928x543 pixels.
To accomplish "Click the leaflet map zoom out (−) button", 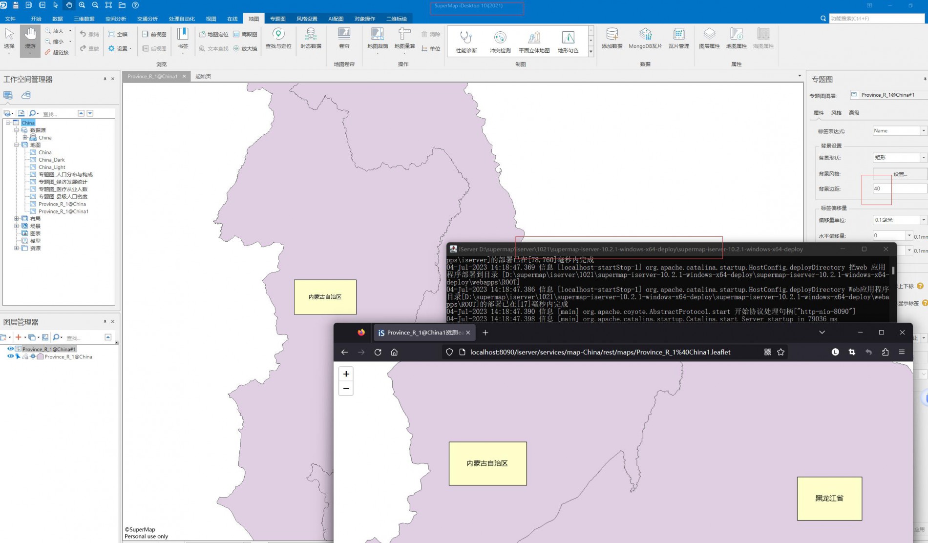I will point(346,389).
